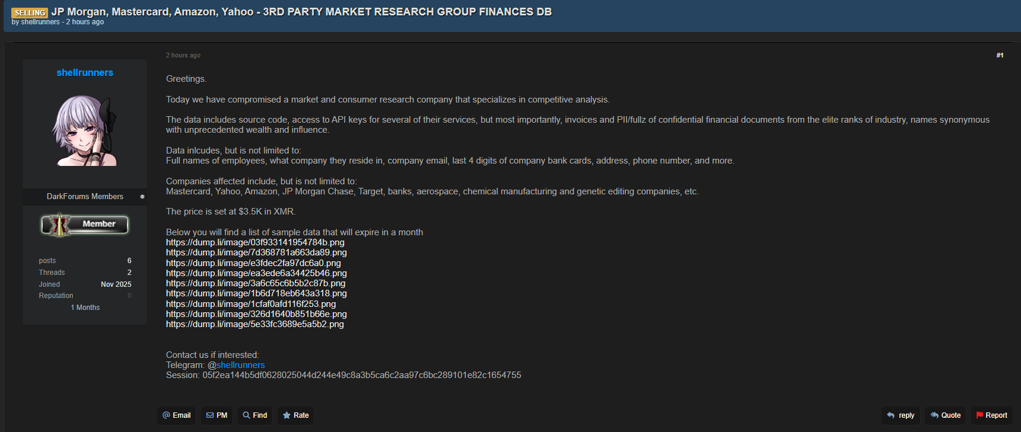This screenshot has height=432, width=1021.
Task: Click the Find posts button
Action: (x=255, y=415)
